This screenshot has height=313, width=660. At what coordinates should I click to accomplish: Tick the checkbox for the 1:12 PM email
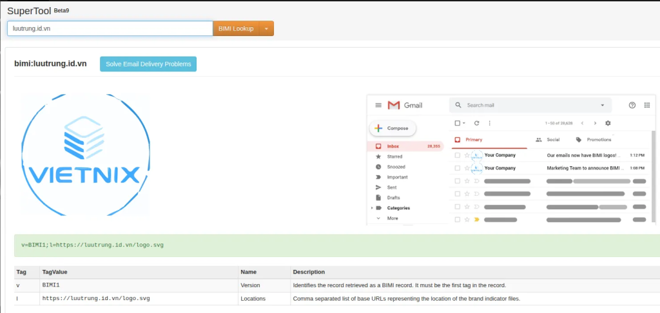(457, 155)
